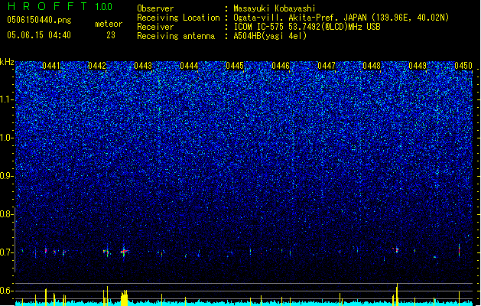The width and height of the screenshot is (481, 306).
Task: Click the 0444 time marker
Action: pos(189,66)
